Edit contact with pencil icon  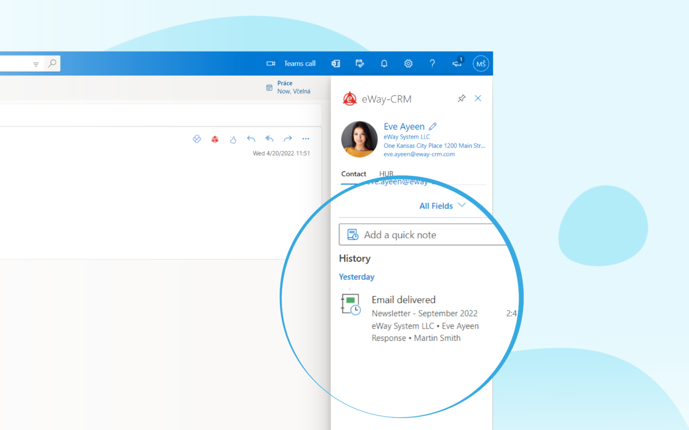tap(433, 127)
